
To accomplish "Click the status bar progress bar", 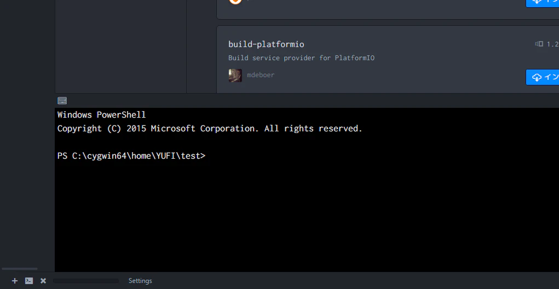I will pos(86,281).
